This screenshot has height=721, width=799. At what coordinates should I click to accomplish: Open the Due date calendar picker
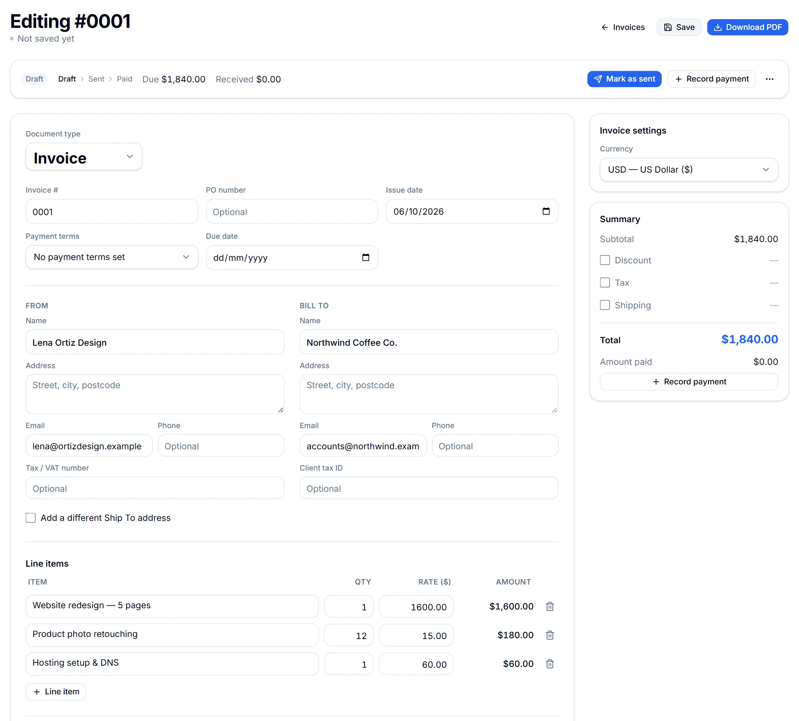pos(365,258)
